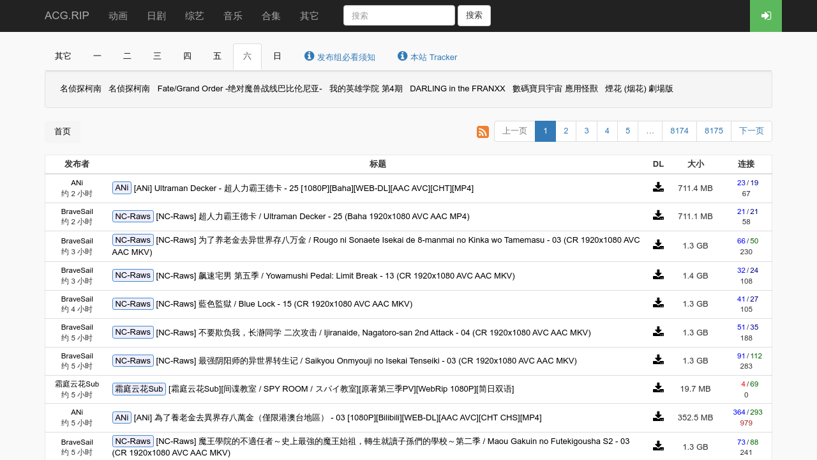Select current page 1 in pagination

click(x=545, y=131)
